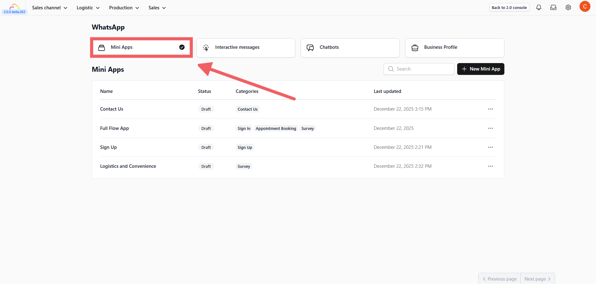Click the Last updated column header
This screenshot has height=284, width=596.
(387, 91)
